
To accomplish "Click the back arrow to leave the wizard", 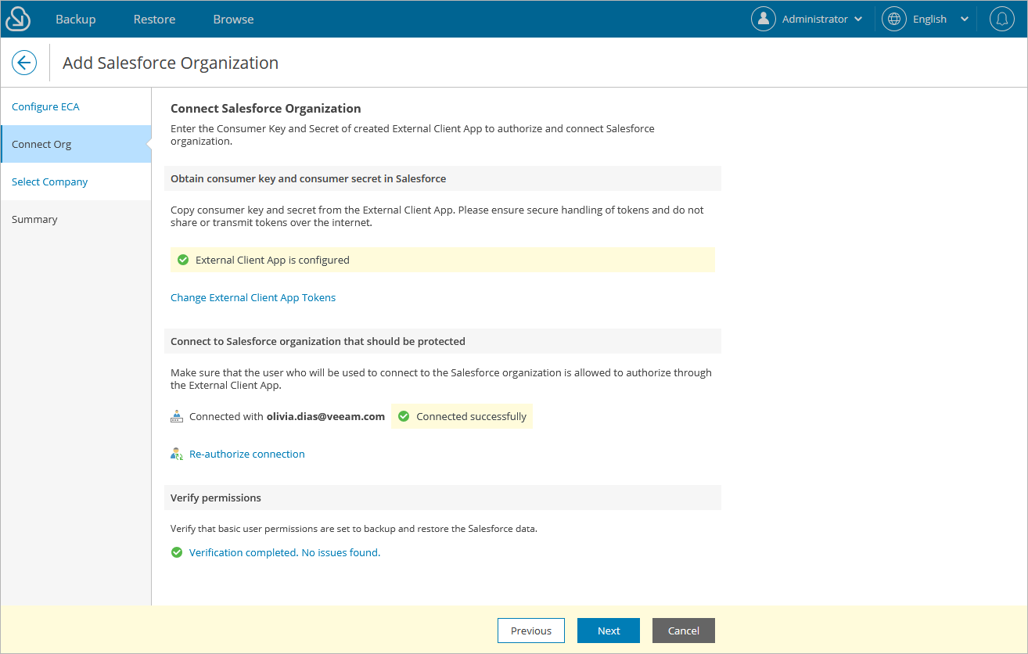I will point(24,62).
